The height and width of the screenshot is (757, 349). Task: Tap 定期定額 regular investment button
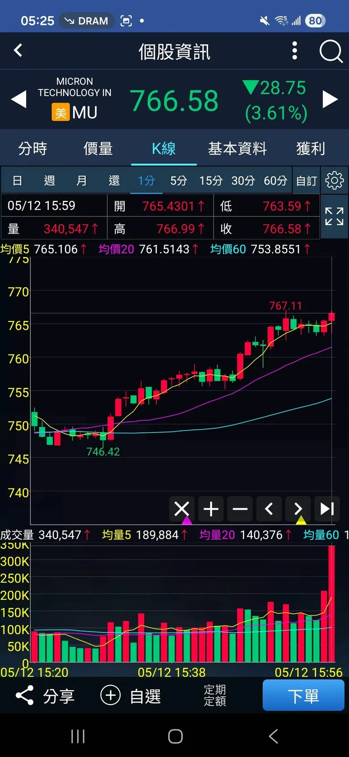(215, 695)
